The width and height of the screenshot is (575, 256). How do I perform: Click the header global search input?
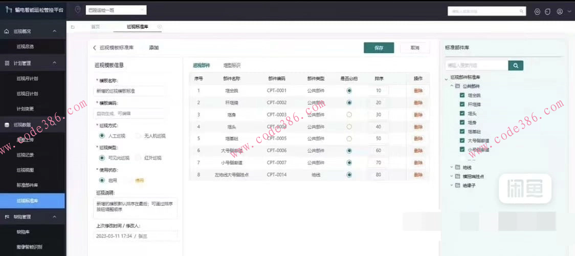click(487, 11)
